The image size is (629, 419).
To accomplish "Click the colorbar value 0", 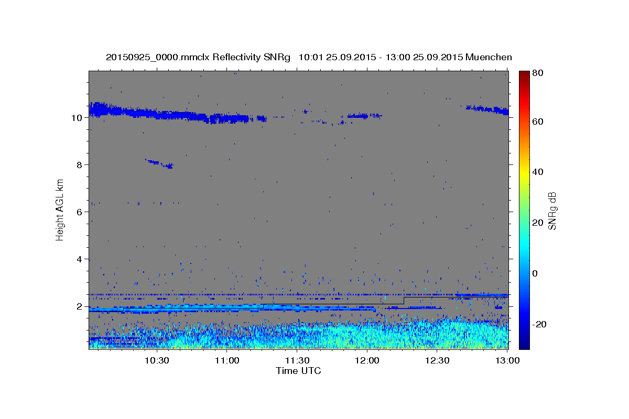I will 535,273.
